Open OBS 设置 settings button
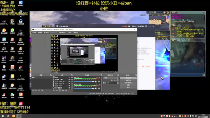The image size is (210, 118). [128, 85]
